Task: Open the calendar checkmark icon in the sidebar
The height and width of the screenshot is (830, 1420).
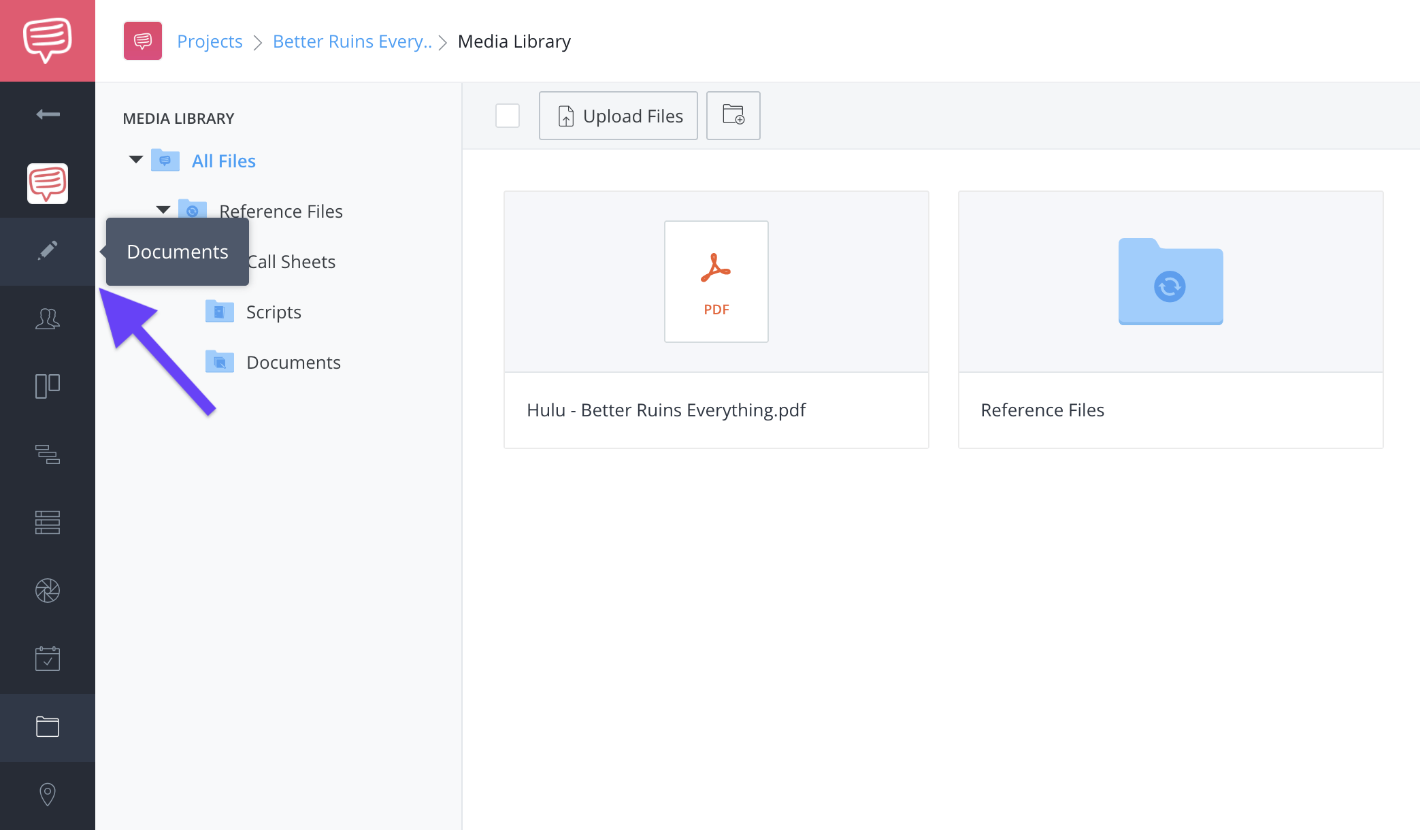Action: [x=48, y=659]
